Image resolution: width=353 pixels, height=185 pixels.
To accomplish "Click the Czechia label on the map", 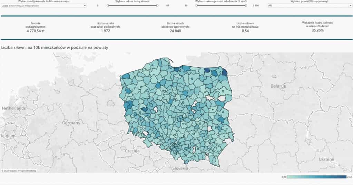I will point(132,150).
